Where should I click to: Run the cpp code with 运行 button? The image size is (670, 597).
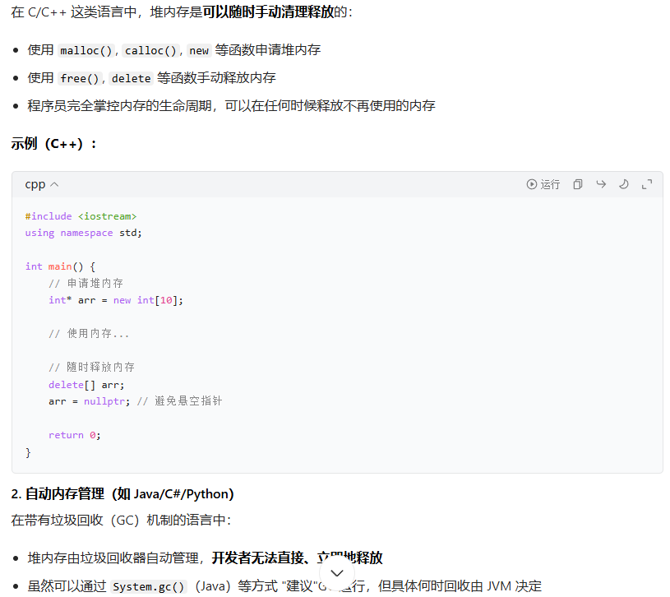(x=543, y=184)
